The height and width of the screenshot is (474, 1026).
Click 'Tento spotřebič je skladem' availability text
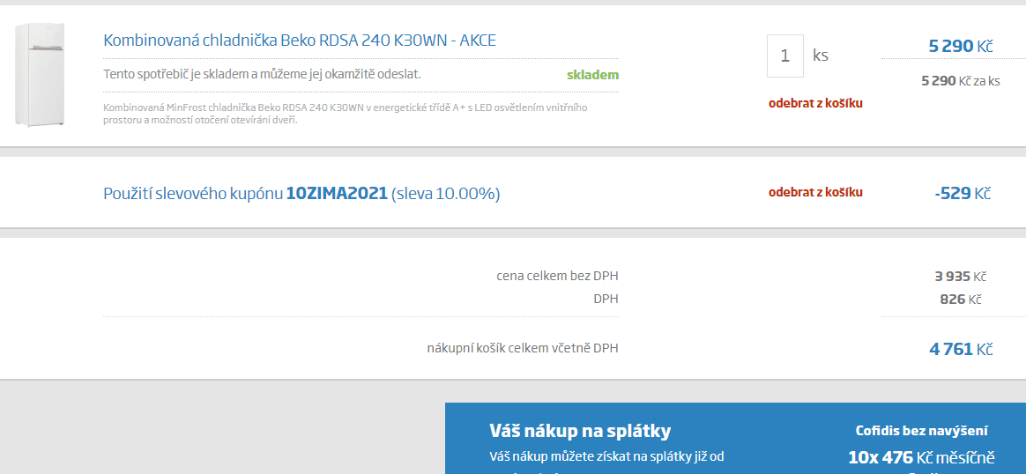pyautogui.click(x=262, y=74)
